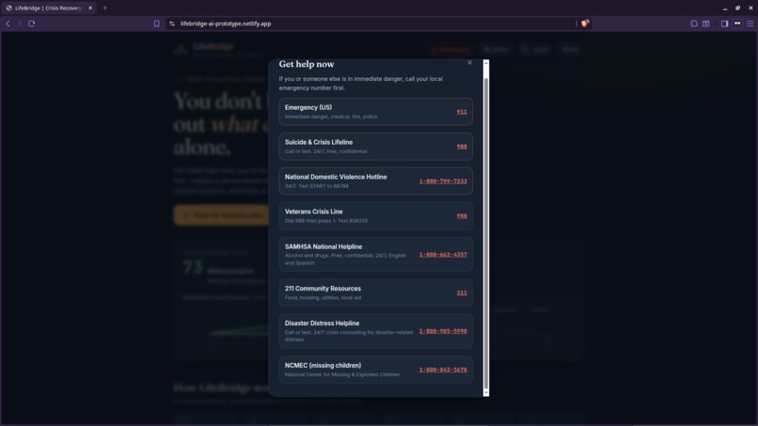Call 911 emergency number link
758x426 pixels.
coord(462,112)
